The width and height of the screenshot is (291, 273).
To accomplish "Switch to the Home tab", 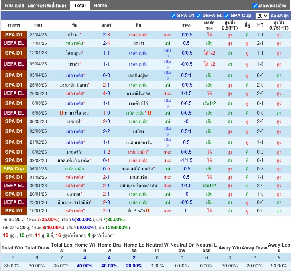I will pos(100,6).
